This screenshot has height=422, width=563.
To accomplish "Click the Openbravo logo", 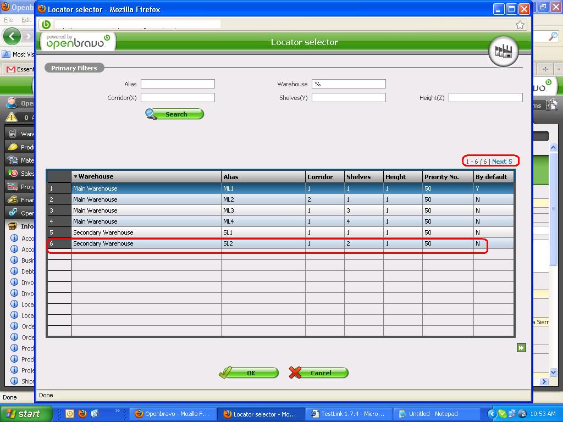I will coord(78,42).
